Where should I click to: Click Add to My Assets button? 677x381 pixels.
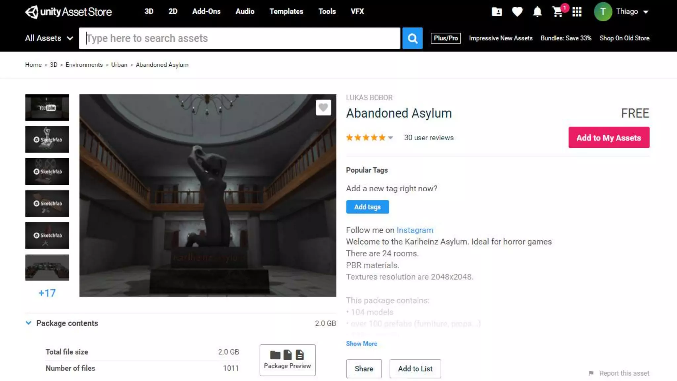tap(609, 138)
